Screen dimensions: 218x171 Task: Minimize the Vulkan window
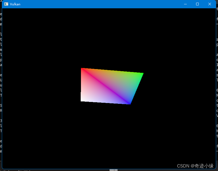coord(185,4)
